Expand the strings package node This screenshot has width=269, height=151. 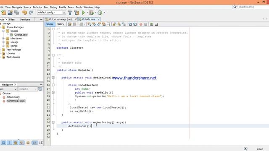(x=3, y=46)
